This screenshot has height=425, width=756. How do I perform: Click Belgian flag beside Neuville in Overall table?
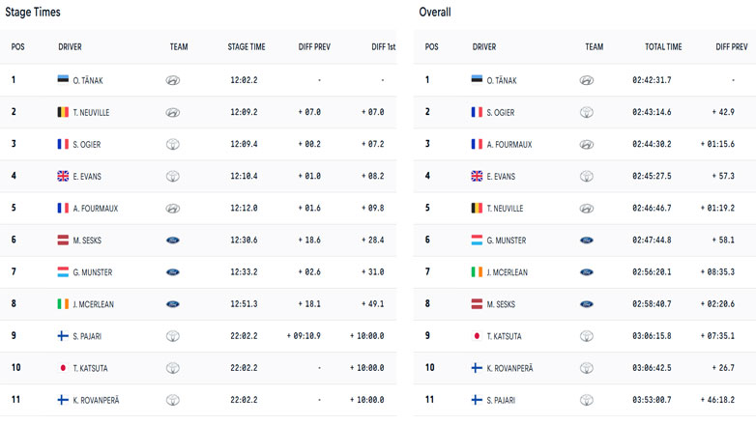[x=477, y=208]
